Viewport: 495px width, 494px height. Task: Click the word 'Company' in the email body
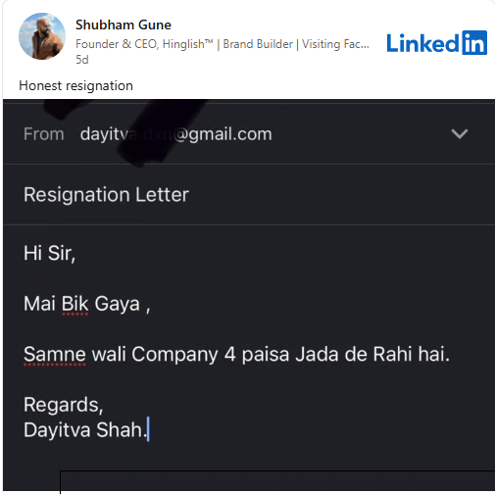pyautogui.click(x=174, y=355)
